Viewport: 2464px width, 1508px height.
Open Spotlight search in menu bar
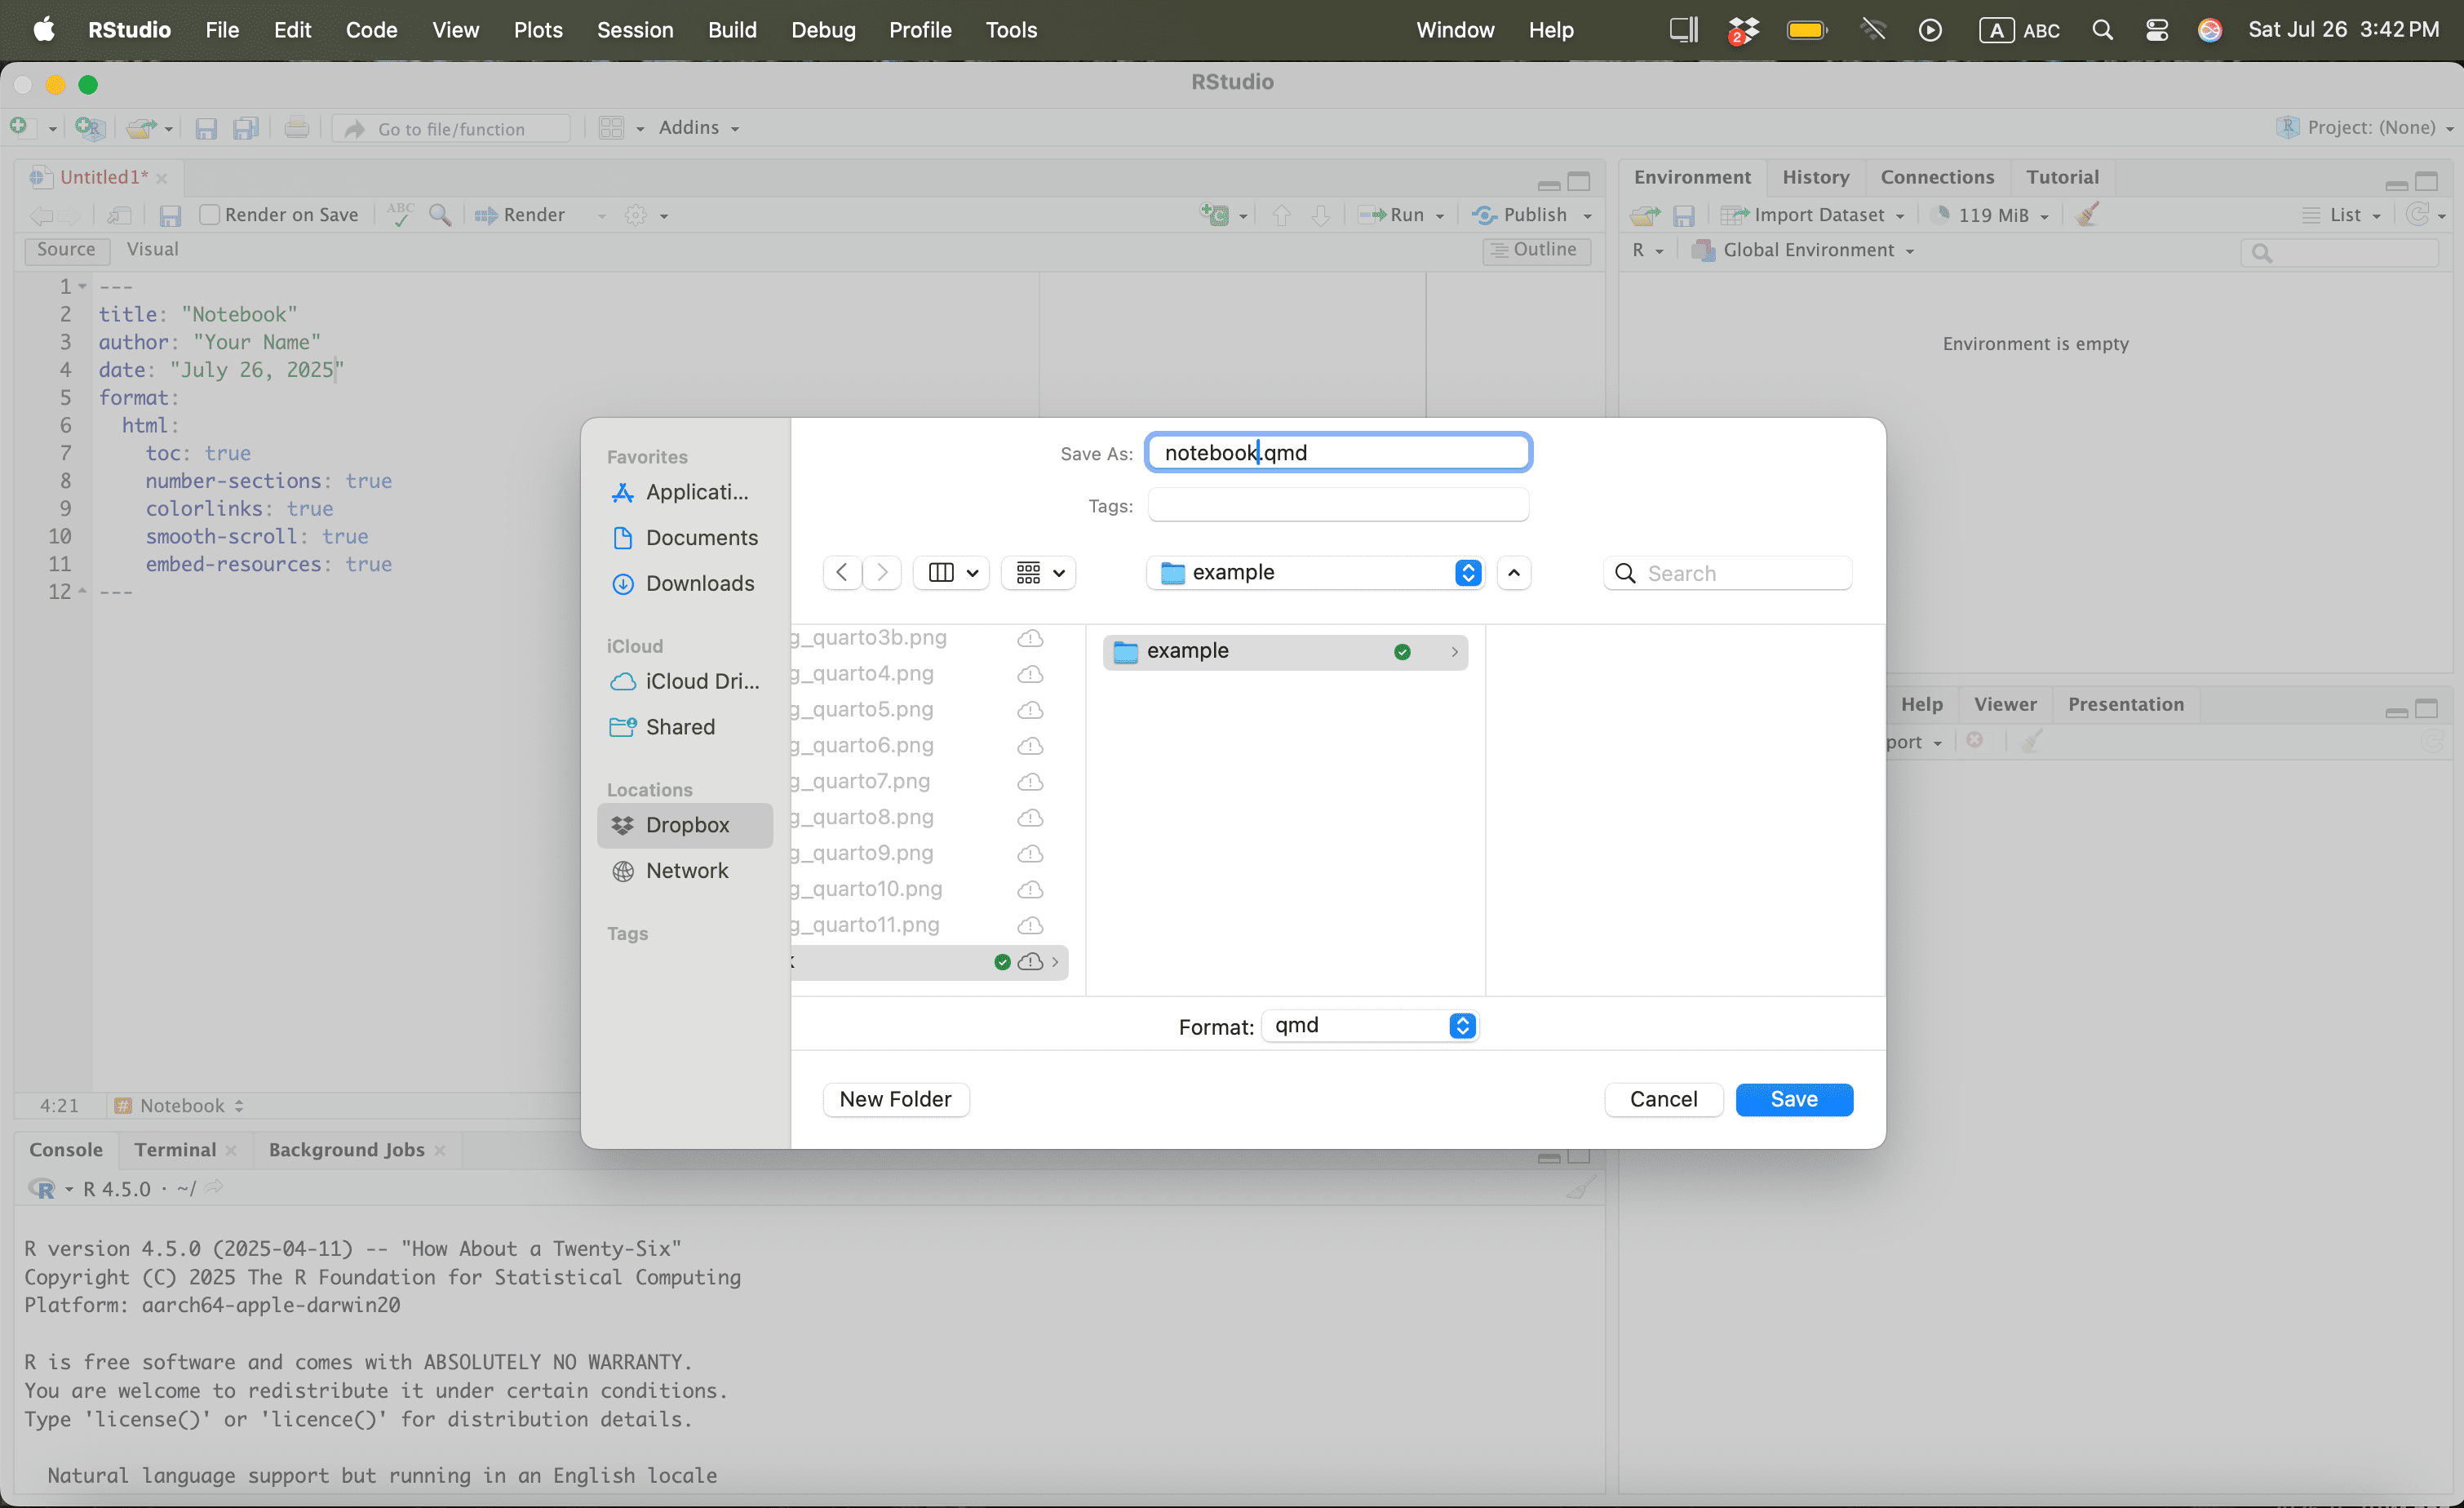tap(2102, 30)
